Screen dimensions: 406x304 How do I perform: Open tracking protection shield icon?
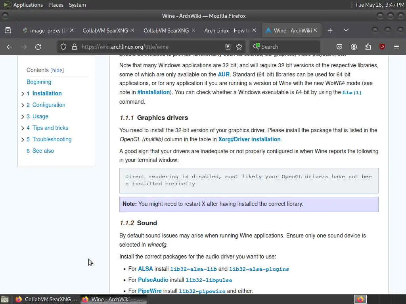click(x=63, y=47)
